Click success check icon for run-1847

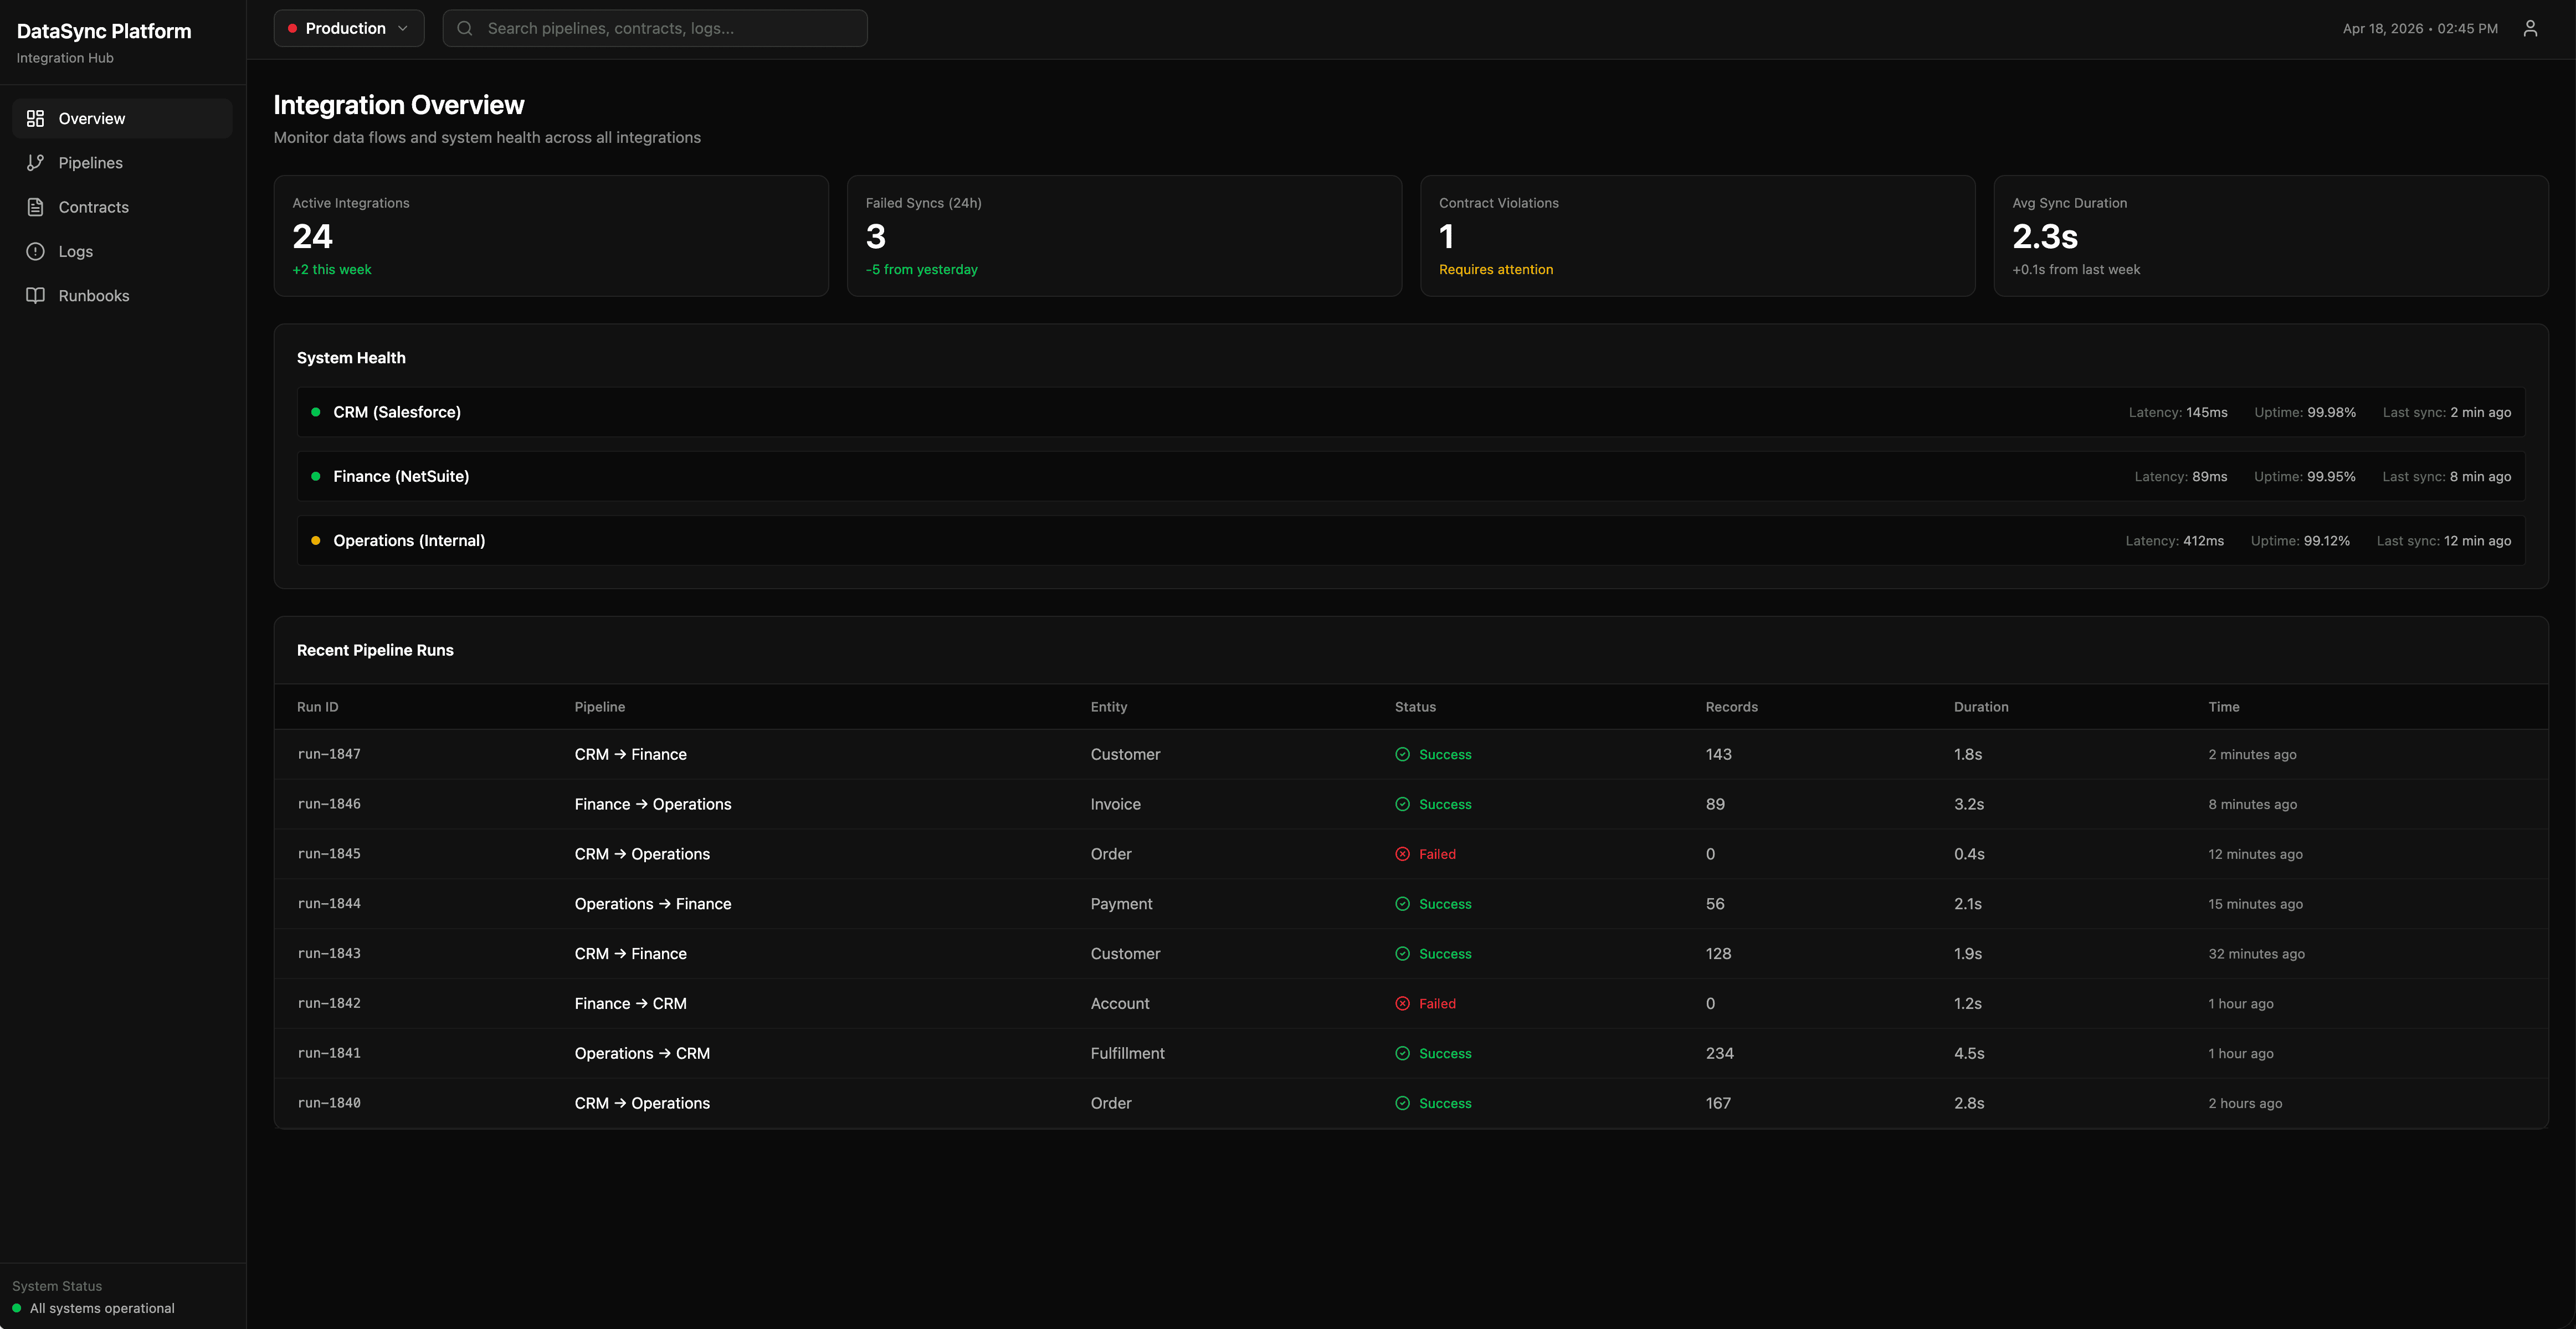(x=1402, y=754)
